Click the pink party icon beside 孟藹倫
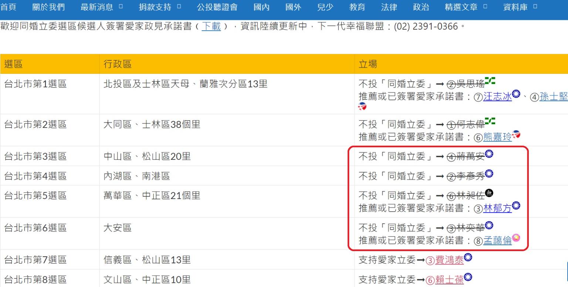This screenshot has height=287, width=568. click(x=516, y=238)
